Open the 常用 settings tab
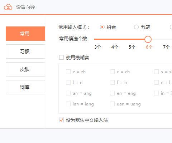The image size is (172, 143). (x=25, y=34)
